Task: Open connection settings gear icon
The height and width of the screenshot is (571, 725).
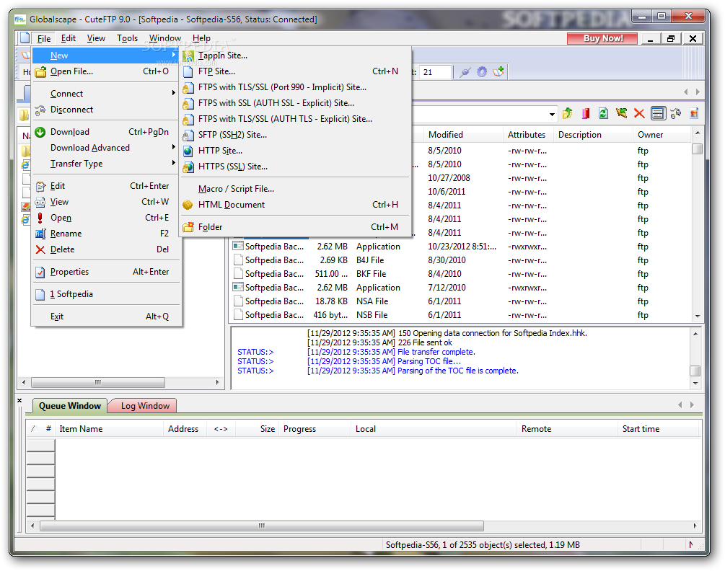Action: tap(482, 72)
